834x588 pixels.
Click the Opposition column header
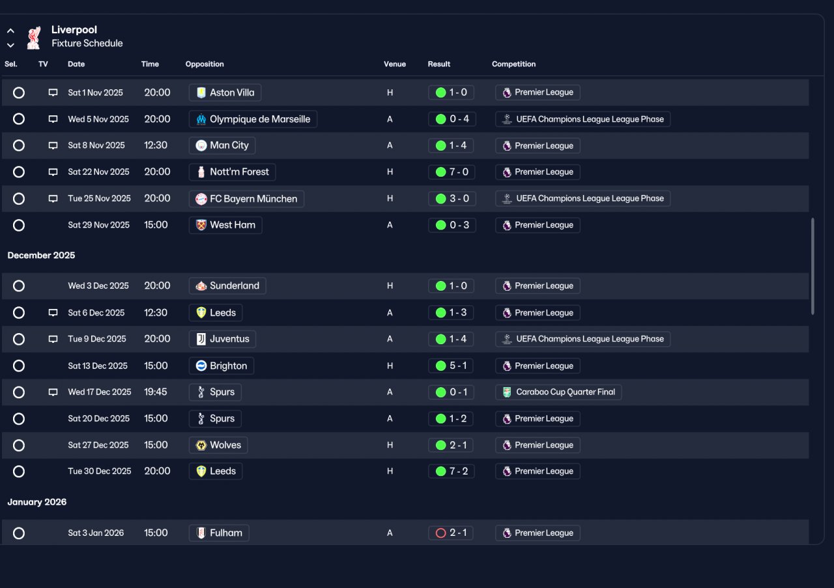pyautogui.click(x=205, y=64)
